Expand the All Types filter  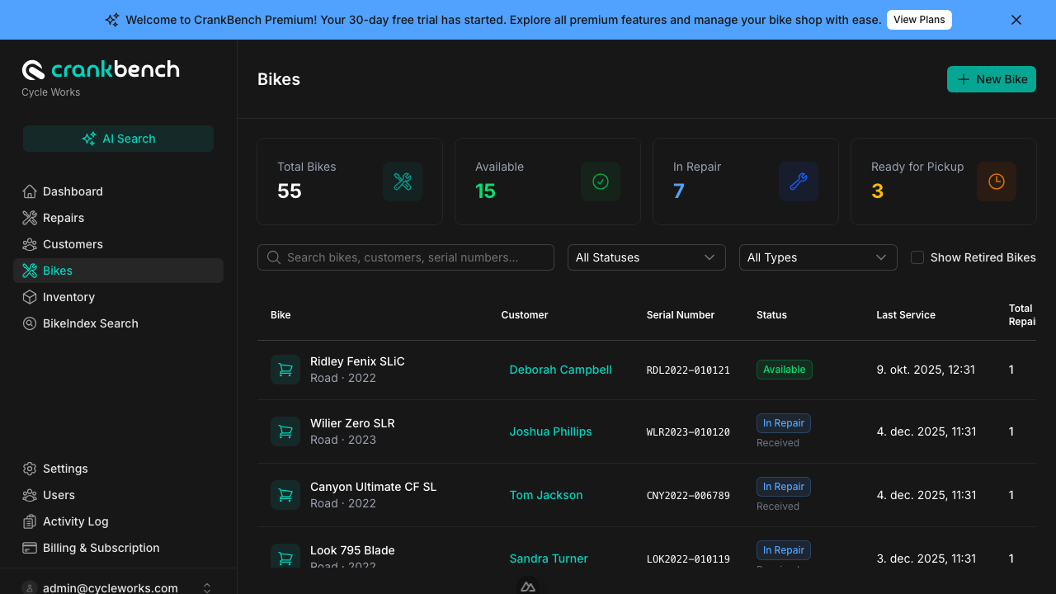(x=818, y=257)
